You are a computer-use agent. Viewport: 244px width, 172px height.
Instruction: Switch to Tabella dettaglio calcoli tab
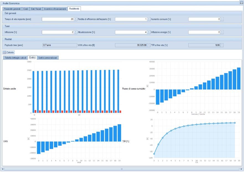pyautogui.click(x=16, y=58)
